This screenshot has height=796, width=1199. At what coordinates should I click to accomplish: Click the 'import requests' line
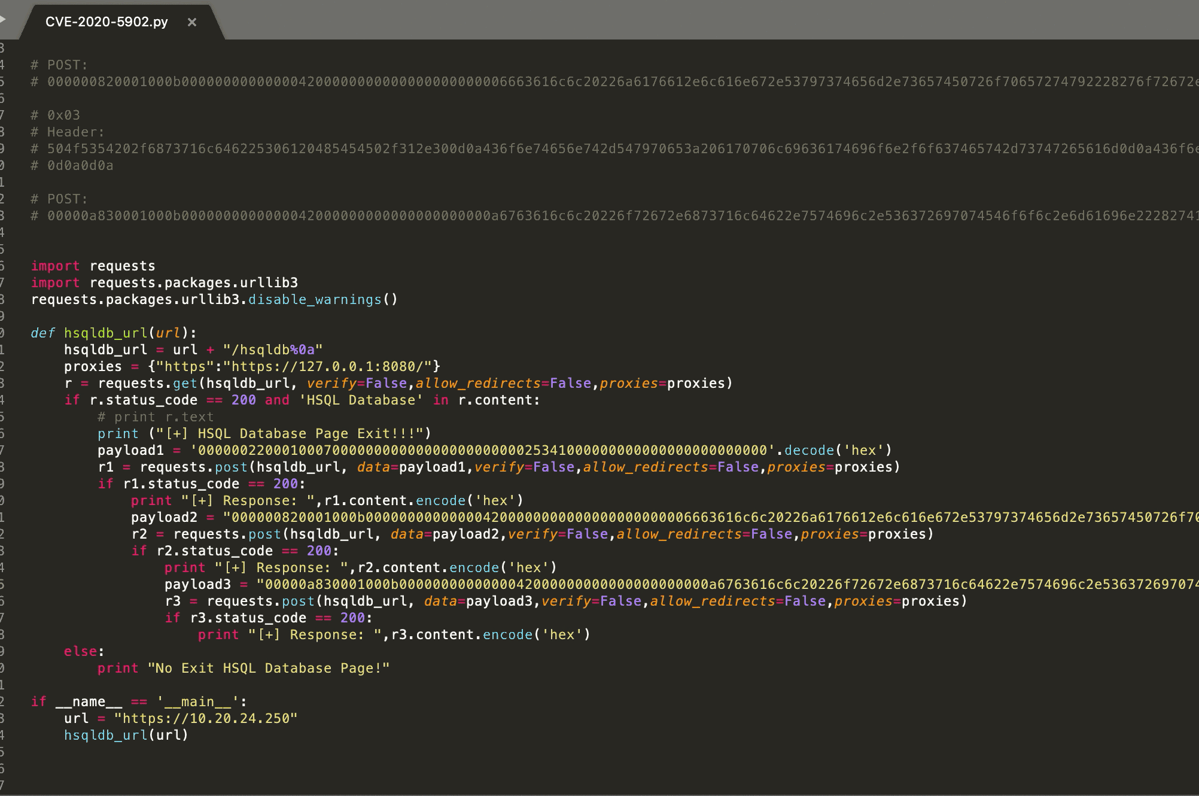tap(93, 266)
